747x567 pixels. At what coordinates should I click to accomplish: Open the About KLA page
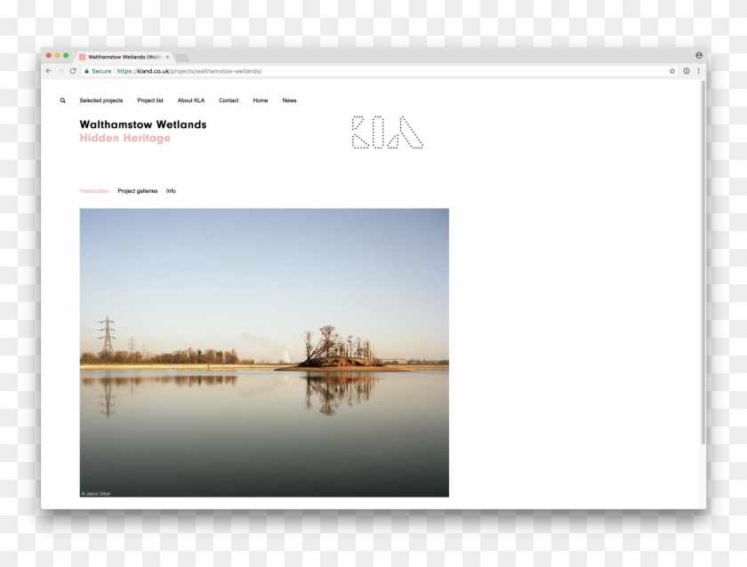(191, 100)
